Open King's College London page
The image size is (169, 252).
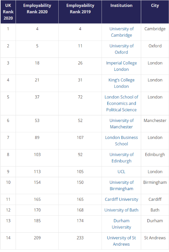tap(121, 83)
